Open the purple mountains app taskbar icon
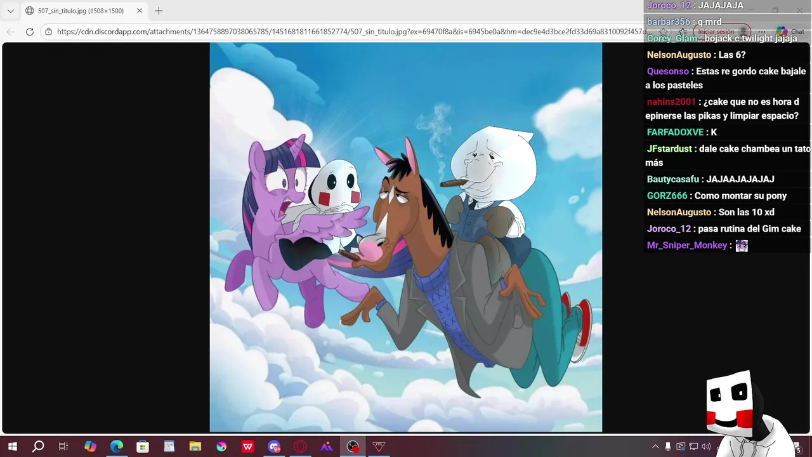Viewport: 812px width, 457px height. (x=326, y=447)
